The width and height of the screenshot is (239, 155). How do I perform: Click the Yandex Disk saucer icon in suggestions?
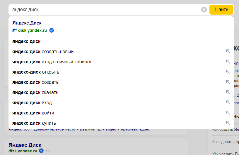point(14,30)
